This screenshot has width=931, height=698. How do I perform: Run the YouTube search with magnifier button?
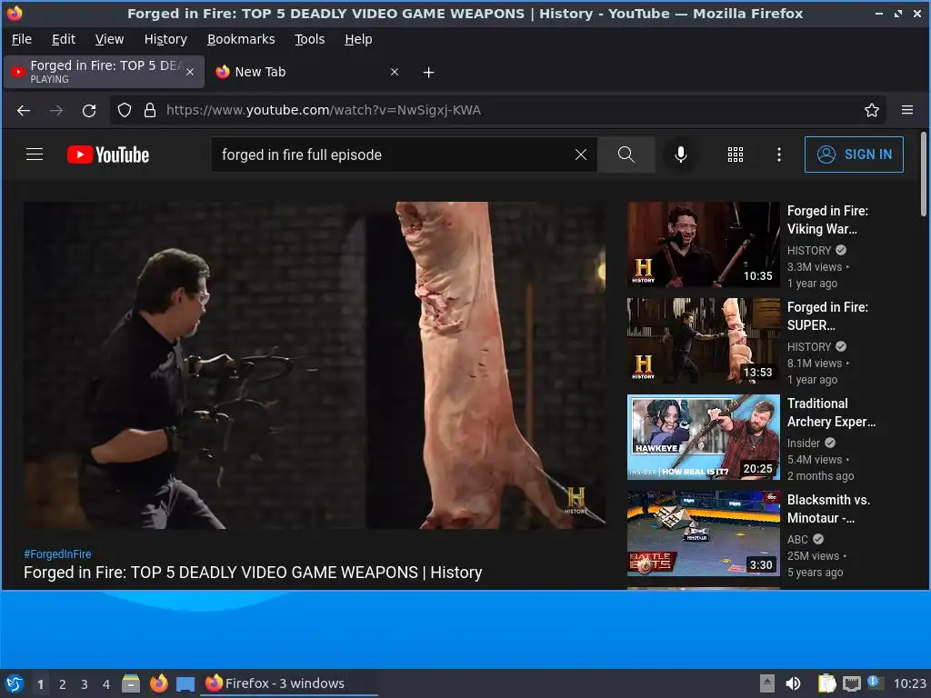click(x=626, y=155)
